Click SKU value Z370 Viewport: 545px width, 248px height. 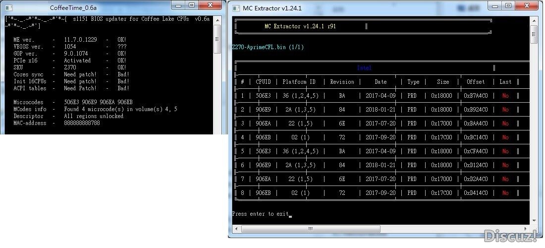[70, 67]
